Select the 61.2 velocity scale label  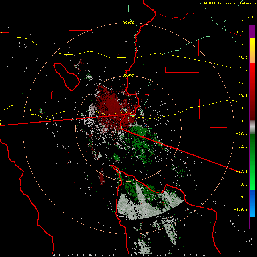[x=243, y=70]
